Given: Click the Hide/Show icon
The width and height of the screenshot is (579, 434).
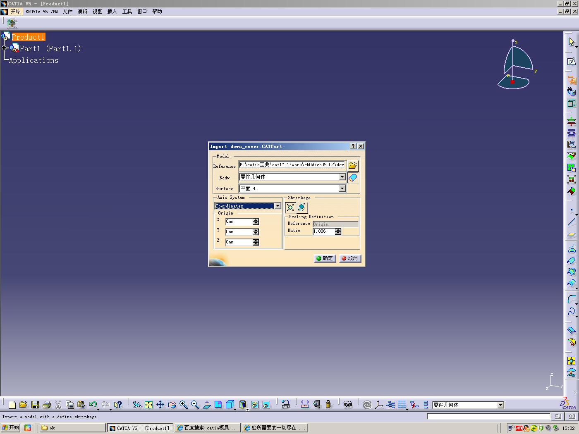Looking at the screenshot, I should (254, 405).
